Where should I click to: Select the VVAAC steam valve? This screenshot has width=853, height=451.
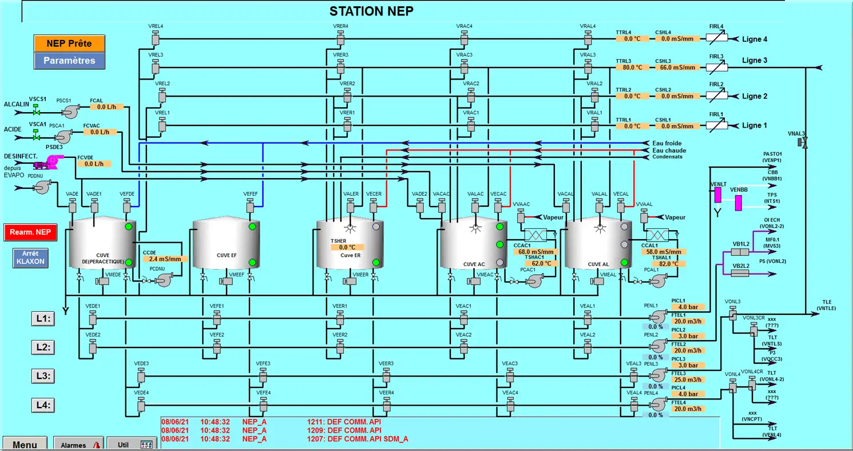tap(521, 216)
